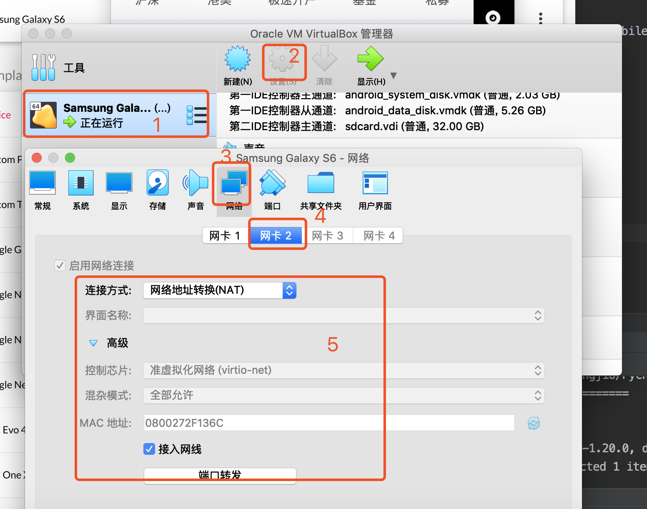
Task: Click the three-dot menu in the browser window
Action: [x=541, y=18]
